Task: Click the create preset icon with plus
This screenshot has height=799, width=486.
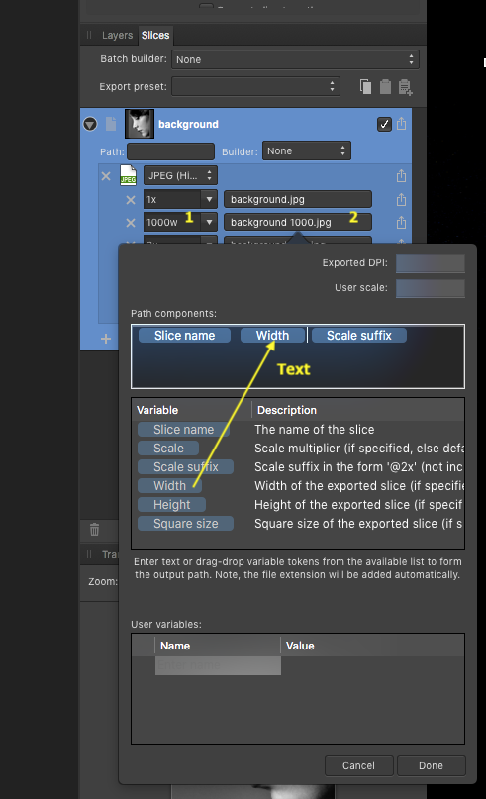Action: point(406,87)
